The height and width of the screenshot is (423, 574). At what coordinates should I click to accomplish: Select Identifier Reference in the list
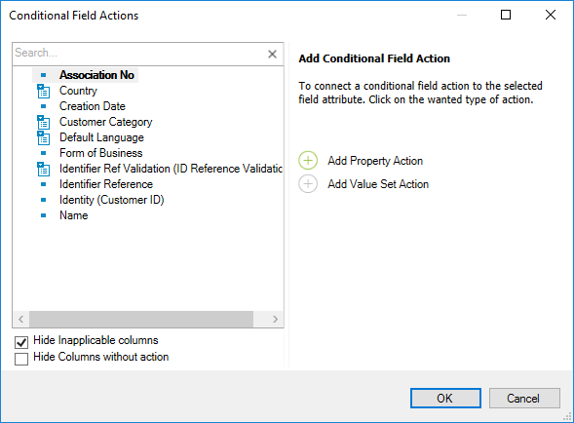[x=106, y=184]
